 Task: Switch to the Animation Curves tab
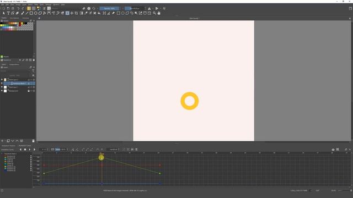(x=25, y=146)
